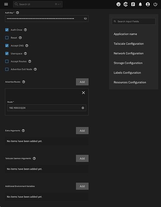Enable the Advertise Exit Node checkbox

pos(7,69)
